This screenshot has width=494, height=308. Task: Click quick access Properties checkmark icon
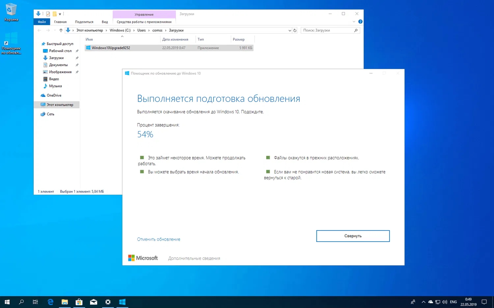tap(48, 14)
